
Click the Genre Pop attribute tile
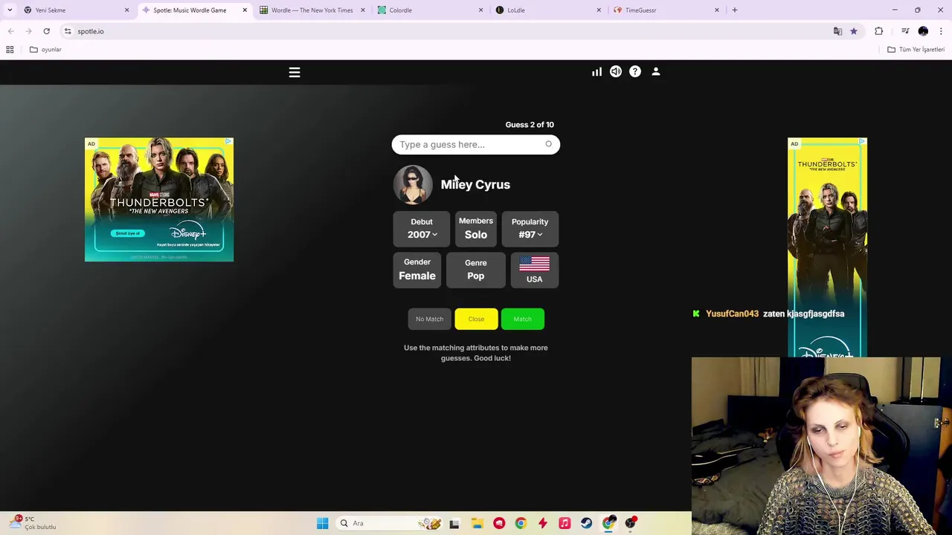click(x=475, y=270)
